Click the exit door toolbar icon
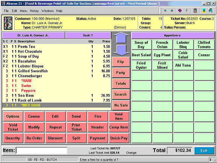The height and width of the screenshot is (163, 217). coord(211,11)
